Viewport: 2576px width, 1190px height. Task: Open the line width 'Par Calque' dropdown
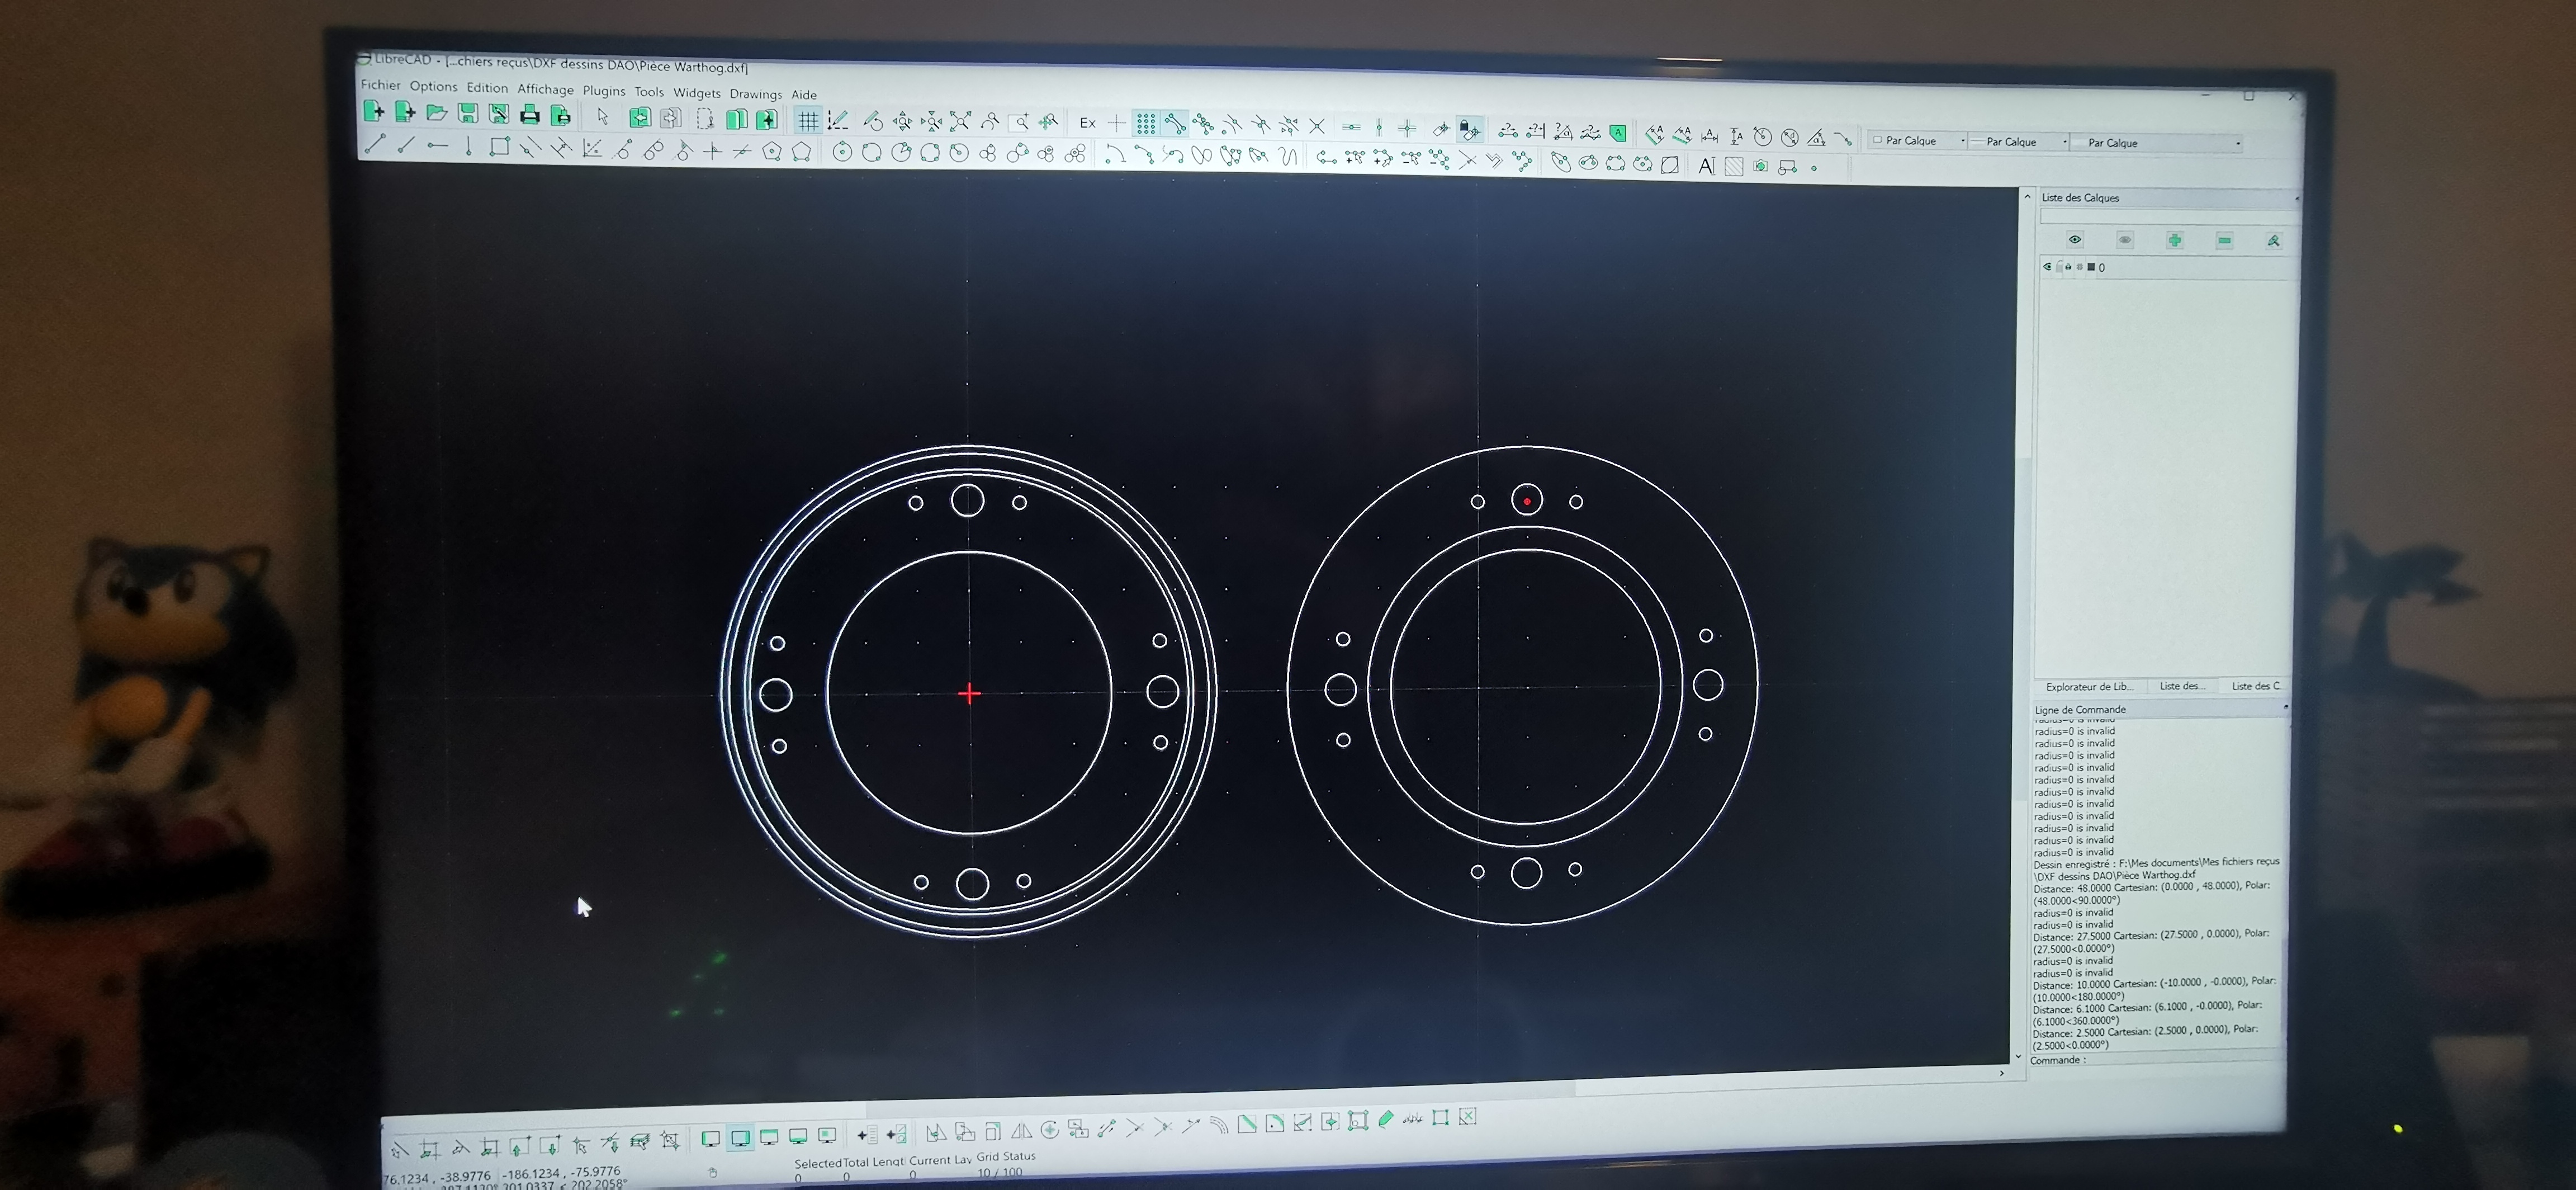pos(2017,142)
